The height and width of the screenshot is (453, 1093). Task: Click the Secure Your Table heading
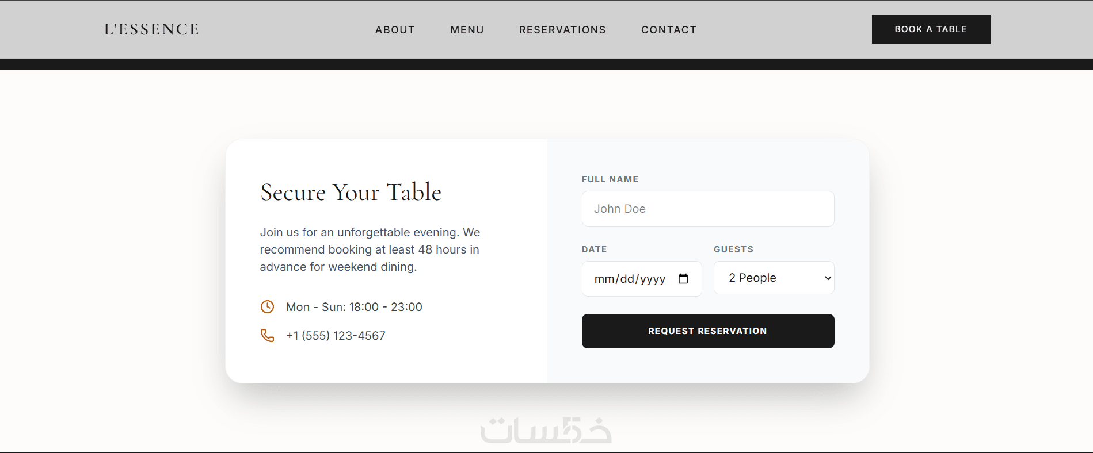click(x=351, y=192)
